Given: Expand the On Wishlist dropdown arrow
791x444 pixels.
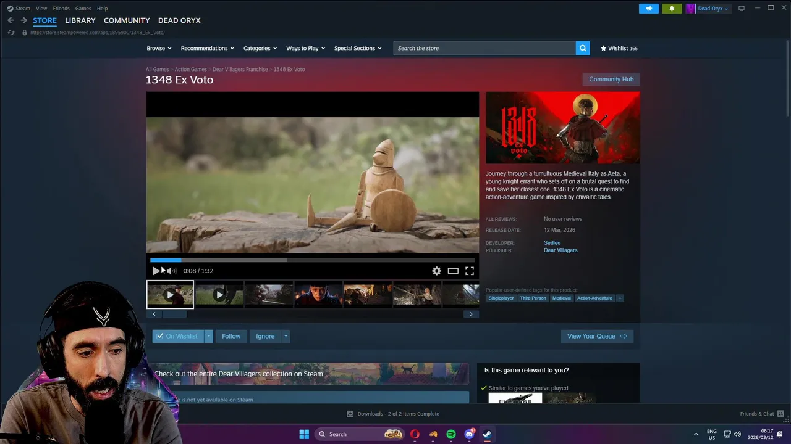Looking at the screenshot, I should tap(209, 336).
